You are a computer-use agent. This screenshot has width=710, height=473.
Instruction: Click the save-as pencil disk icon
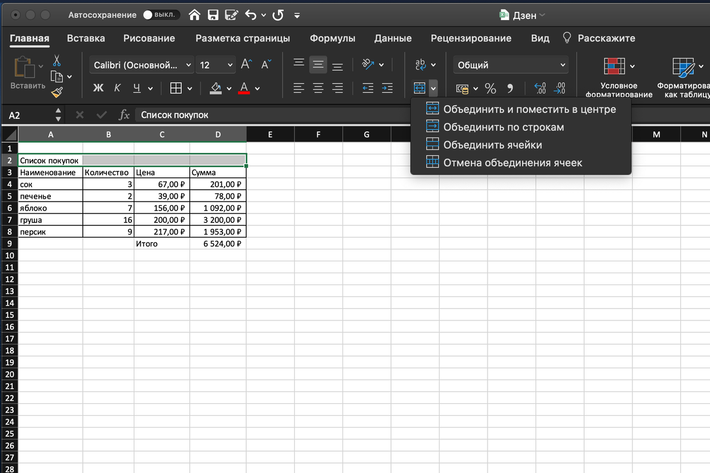click(x=232, y=15)
